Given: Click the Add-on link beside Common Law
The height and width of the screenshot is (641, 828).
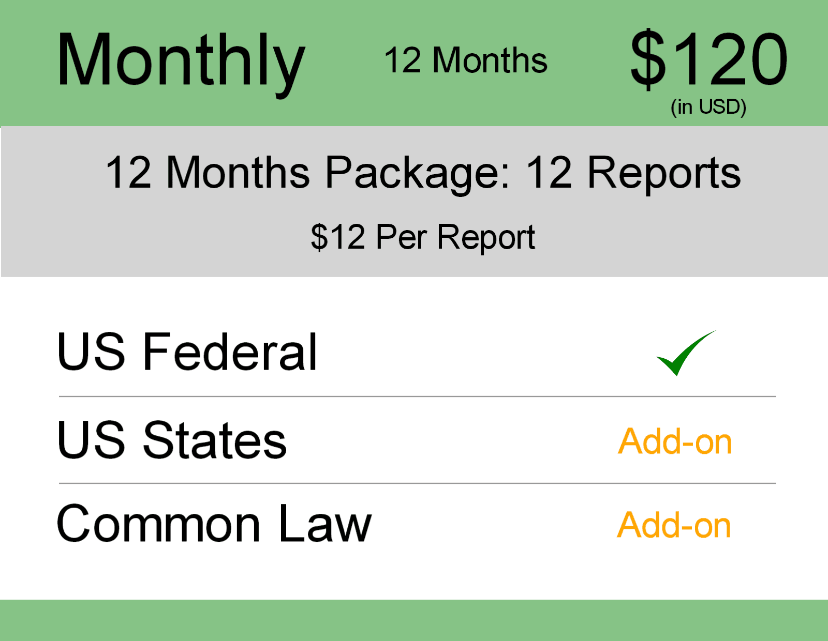Looking at the screenshot, I should pyautogui.click(x=674, y=526).
